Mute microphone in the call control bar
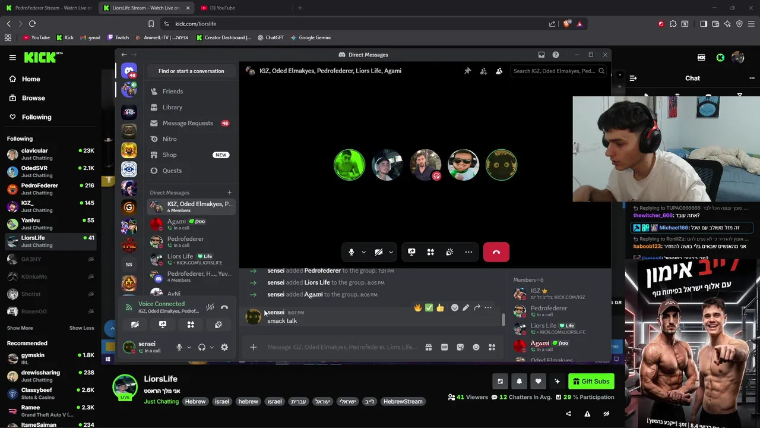 [x=351, y=252]
